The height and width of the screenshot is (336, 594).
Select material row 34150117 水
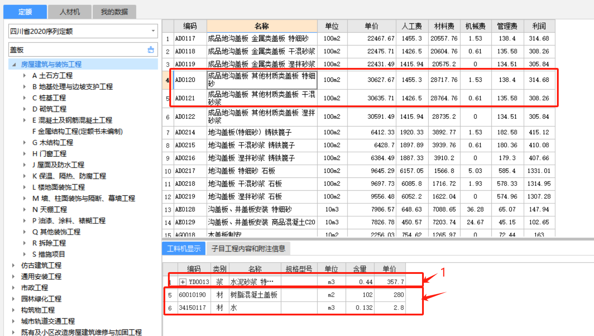(284, 308)
